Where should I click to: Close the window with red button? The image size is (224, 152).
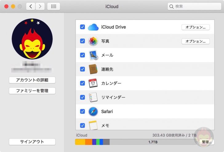tap(6, 6)
